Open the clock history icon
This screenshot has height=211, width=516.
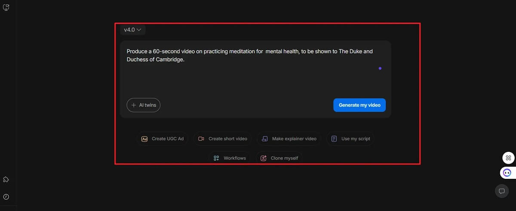pos(6,197)
